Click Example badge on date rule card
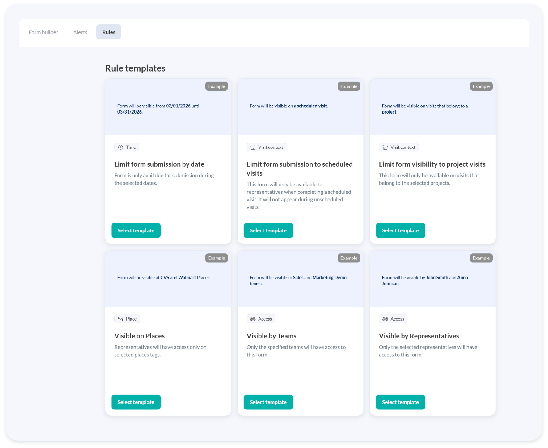This screenshot has height=448, width=548. [x=216, y=86]
